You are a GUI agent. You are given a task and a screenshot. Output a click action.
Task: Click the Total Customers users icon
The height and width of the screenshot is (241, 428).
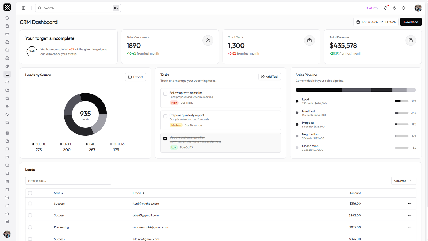tap(208, 41)
